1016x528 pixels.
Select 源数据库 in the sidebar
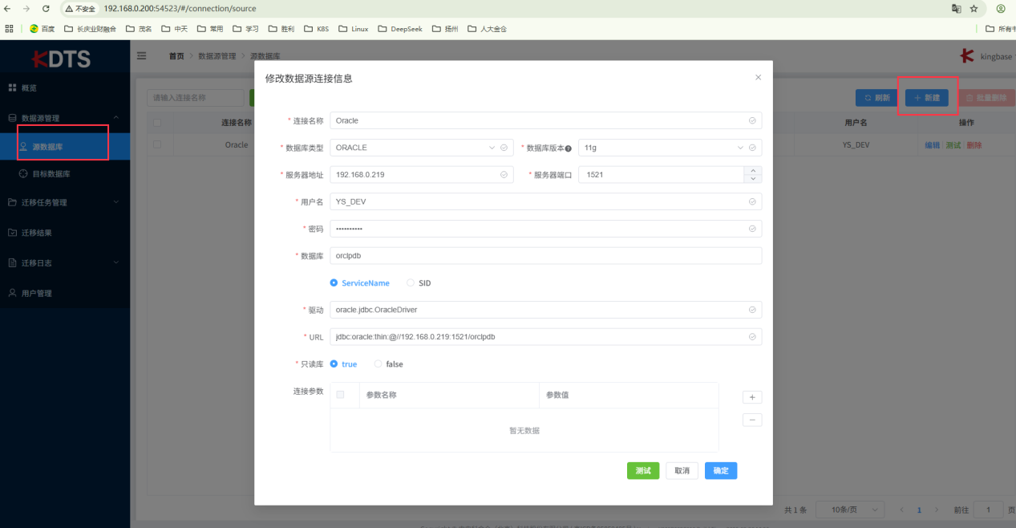65,147
